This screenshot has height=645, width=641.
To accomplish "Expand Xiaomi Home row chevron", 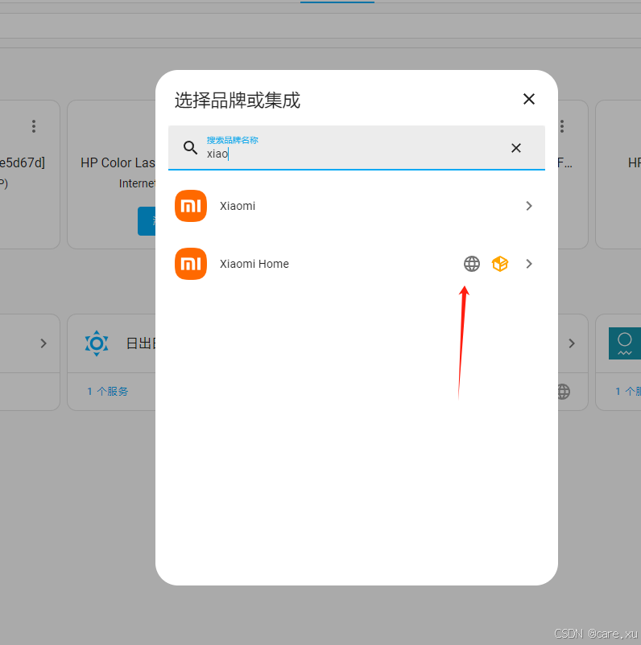I will point(529,264).
